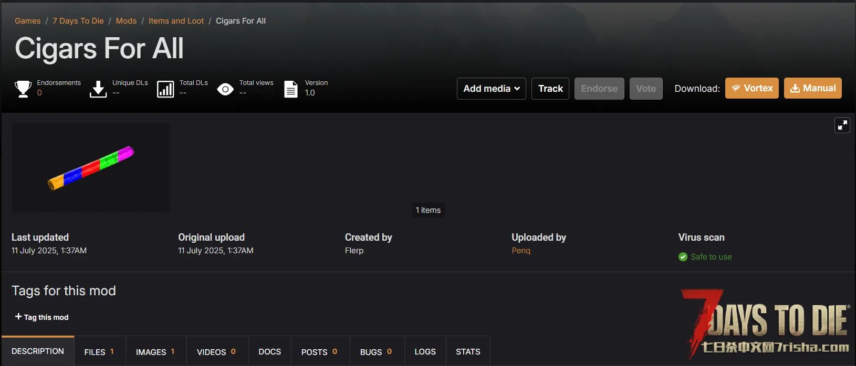Click the Version document icon
Image resolution: width=856 pixels, height=366 pixels.
click(291, 89)
